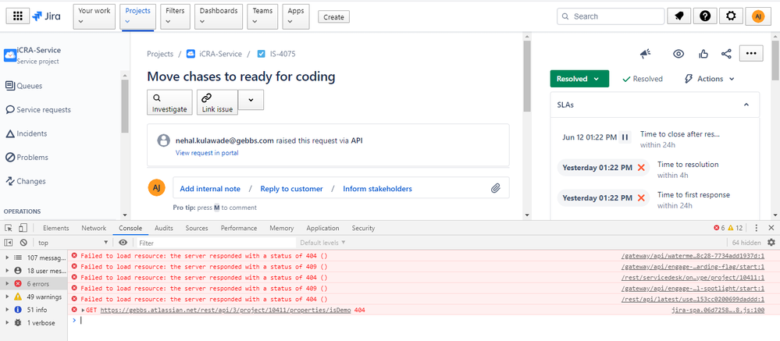Viewport: 780px width, 341px height.
Task: Open the Default levels dropdown
Action: point(322,243)
